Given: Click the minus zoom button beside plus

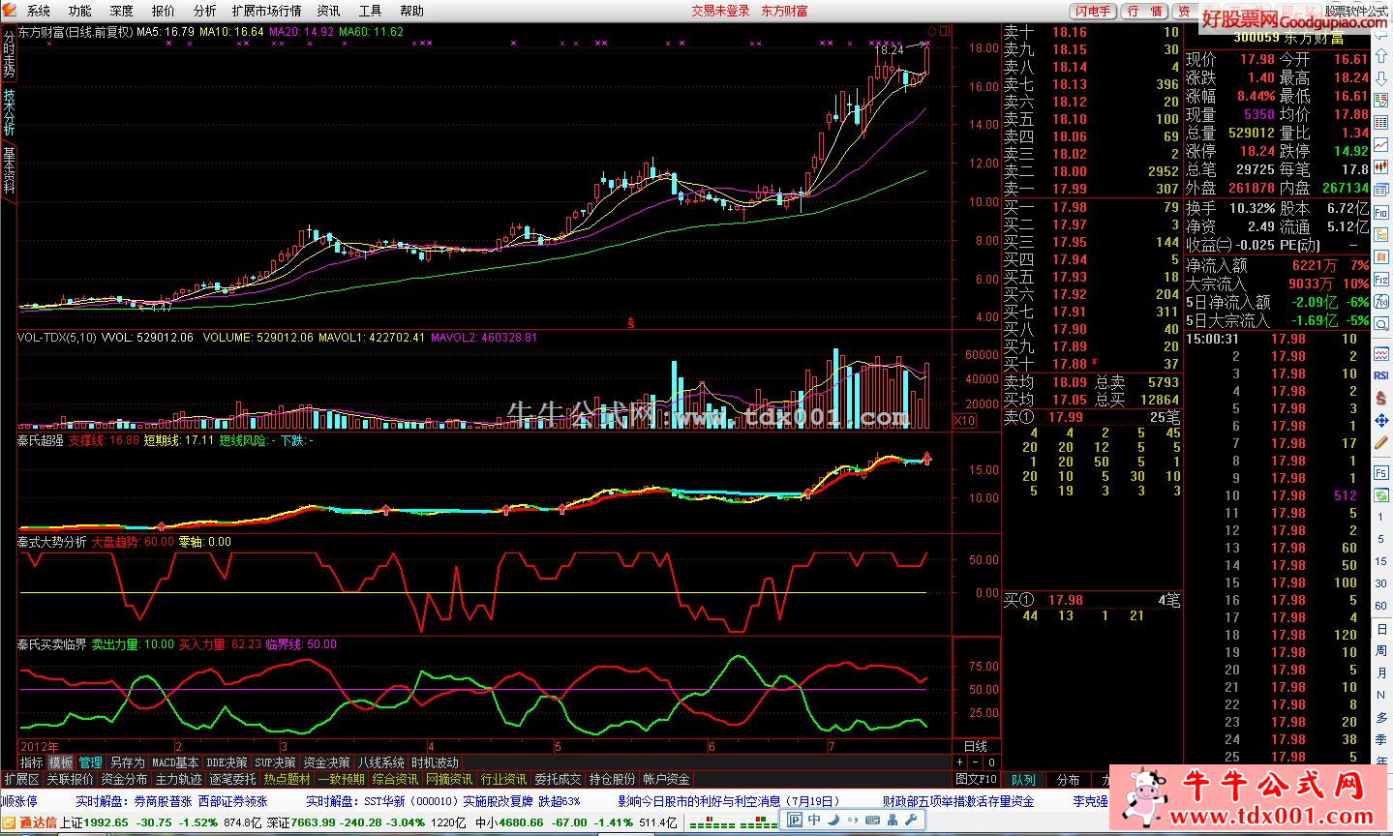Looking at the screenshot, I should [x=976, y=762].
